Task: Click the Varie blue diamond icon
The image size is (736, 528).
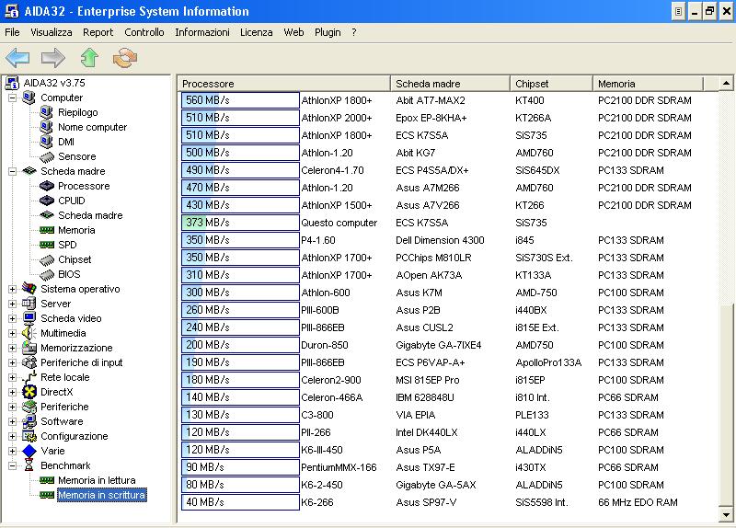Action: coord(29,451)
